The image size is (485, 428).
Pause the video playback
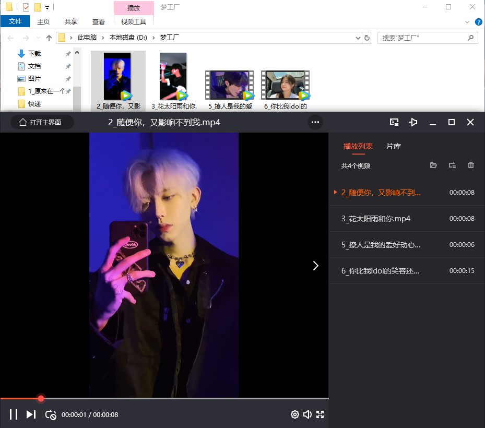coord(13,414)
